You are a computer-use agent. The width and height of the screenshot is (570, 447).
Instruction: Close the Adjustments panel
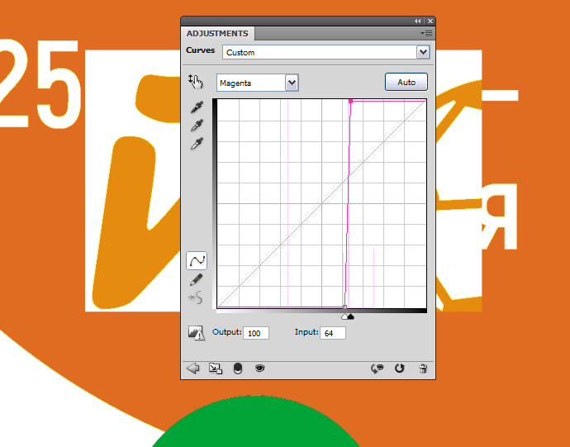430,21
